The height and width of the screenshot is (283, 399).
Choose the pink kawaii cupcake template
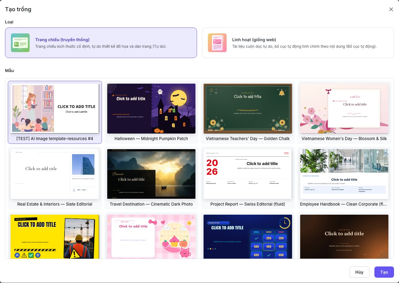[x=151, y=236]
